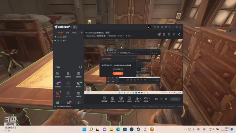Open File Explorer from taskbar

111,129
